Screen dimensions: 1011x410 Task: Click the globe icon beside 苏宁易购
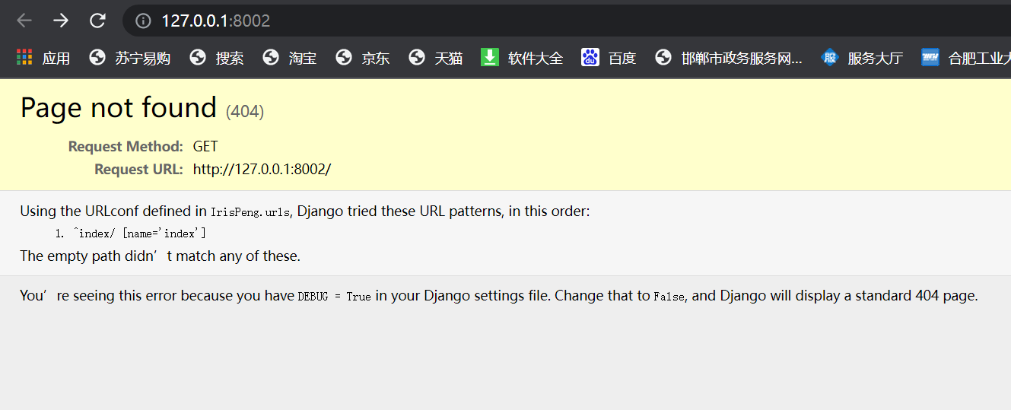click(x=97, y=57)
